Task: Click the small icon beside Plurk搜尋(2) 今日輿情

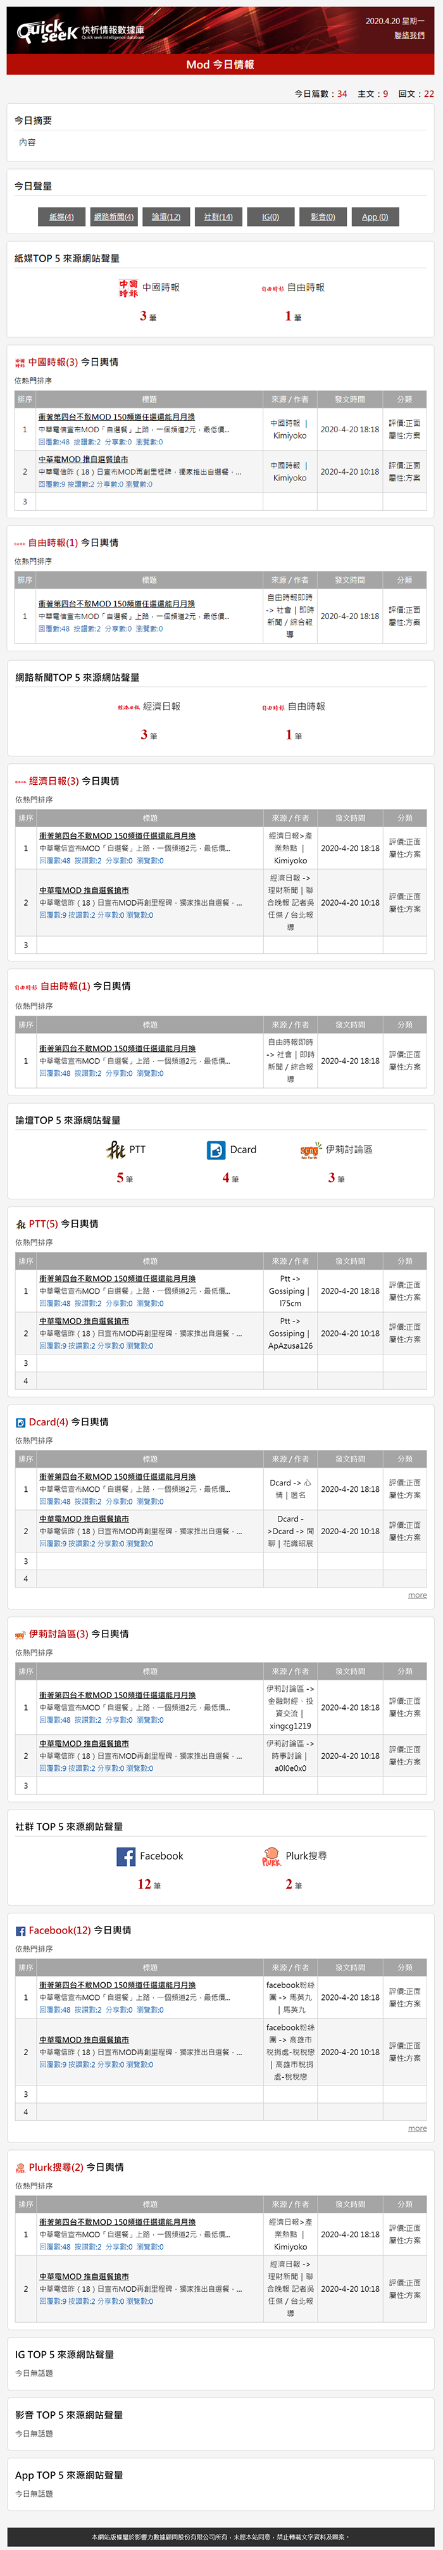Action: [21, 2168]
